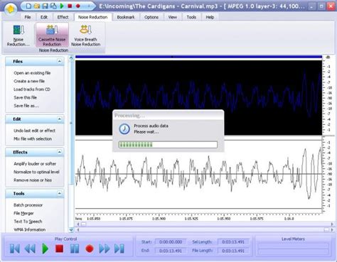The image size is (337, 262).
Task: Collapse the Files panel
Action: click(59, 62)
